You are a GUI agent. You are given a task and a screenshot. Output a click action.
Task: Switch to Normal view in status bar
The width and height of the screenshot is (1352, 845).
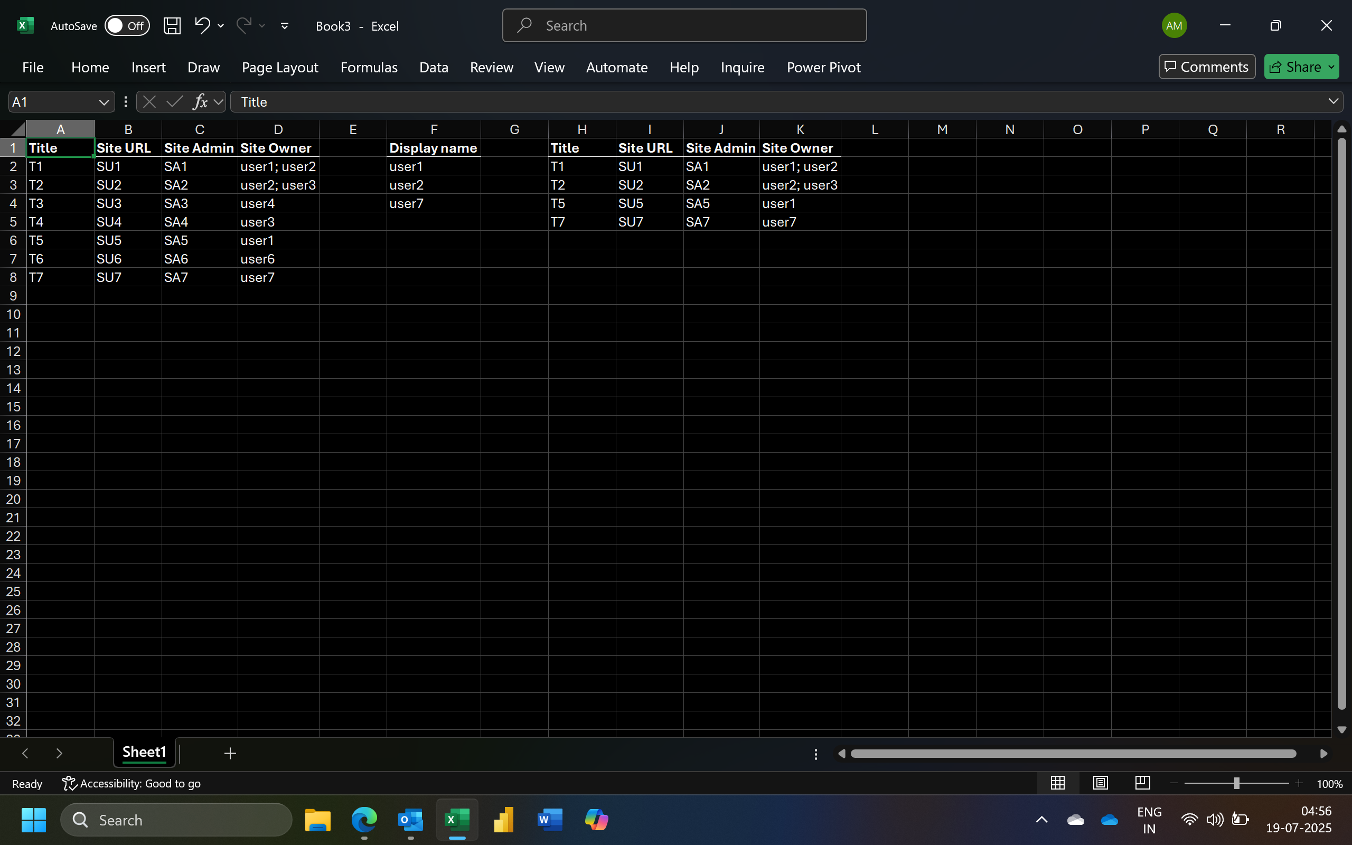(x=1058, y=783)
